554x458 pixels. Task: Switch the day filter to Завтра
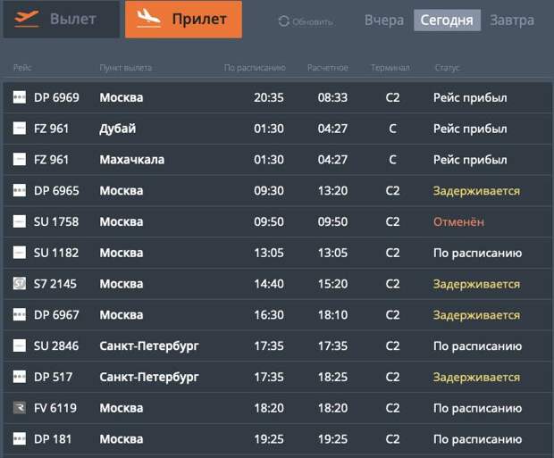[x=512, y=21]
